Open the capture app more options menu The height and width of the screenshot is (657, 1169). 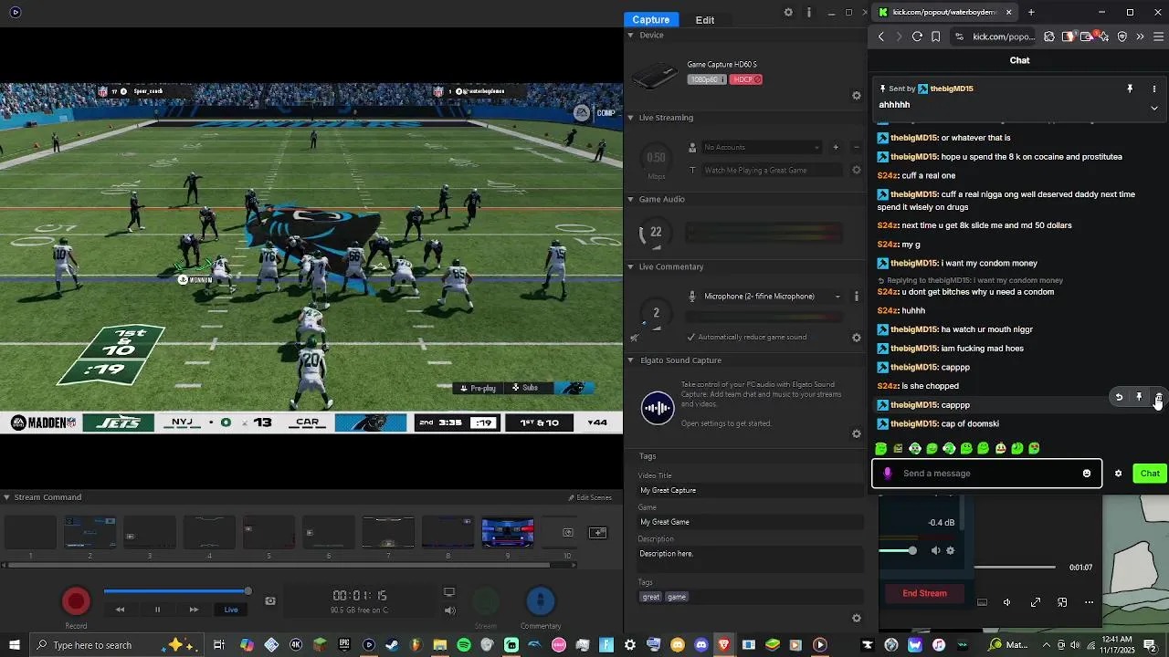coord(809,13)
